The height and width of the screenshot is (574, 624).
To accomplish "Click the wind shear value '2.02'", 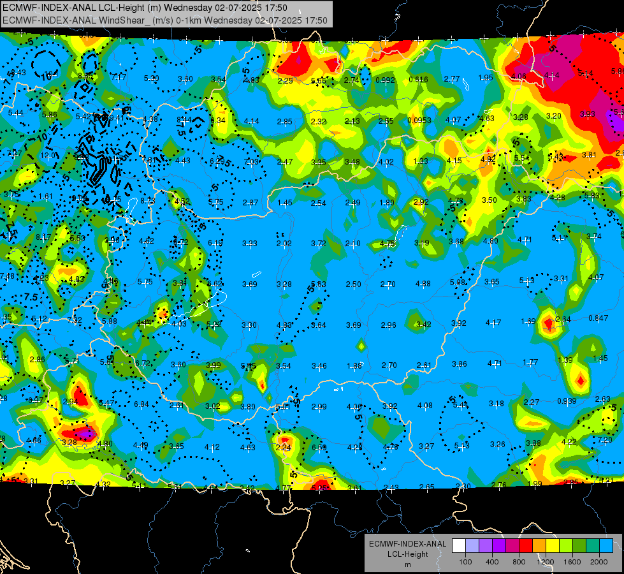I will click(x=284, y=244).
